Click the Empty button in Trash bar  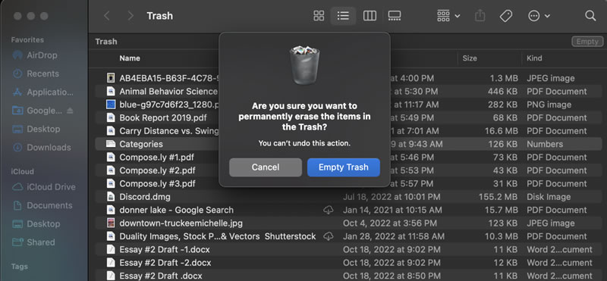[x=587, y=42]
